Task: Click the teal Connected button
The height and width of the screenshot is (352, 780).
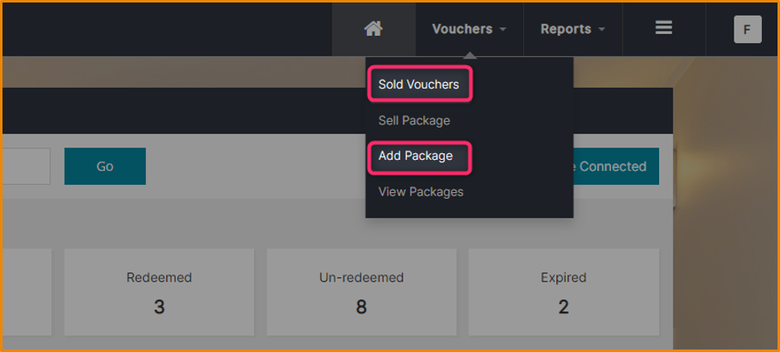Action: (612, 166)
